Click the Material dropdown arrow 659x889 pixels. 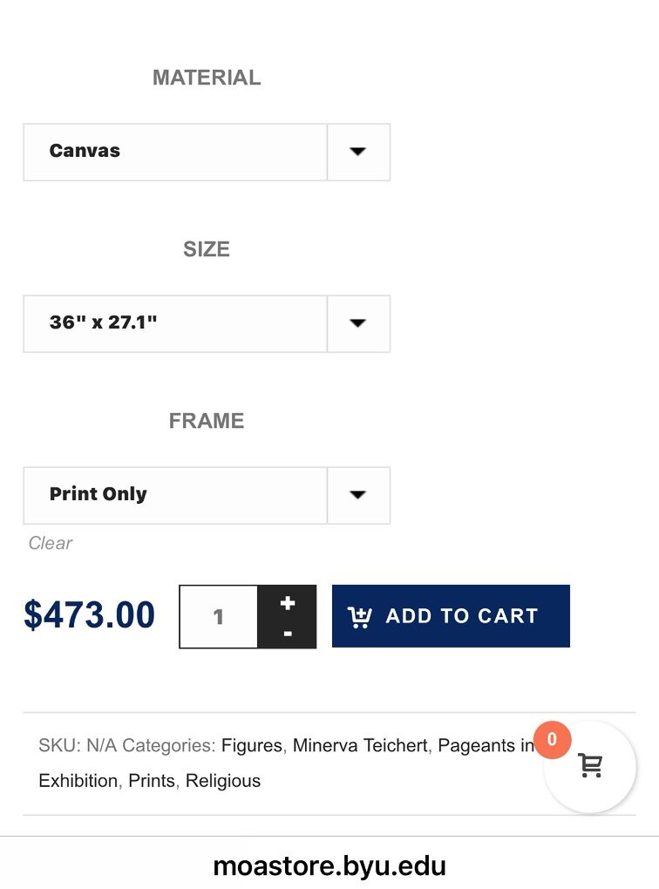coord(357,152)
